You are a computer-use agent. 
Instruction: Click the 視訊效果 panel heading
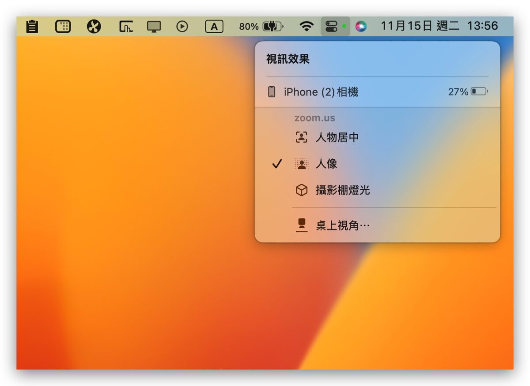[x=288, y=59]
